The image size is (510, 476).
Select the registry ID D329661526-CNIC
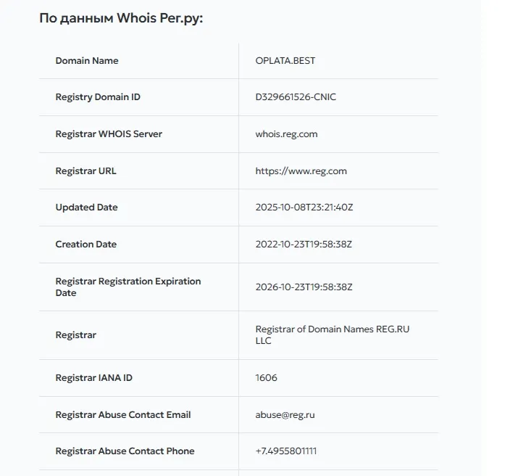pyautogui.click(x=296, y=97)
